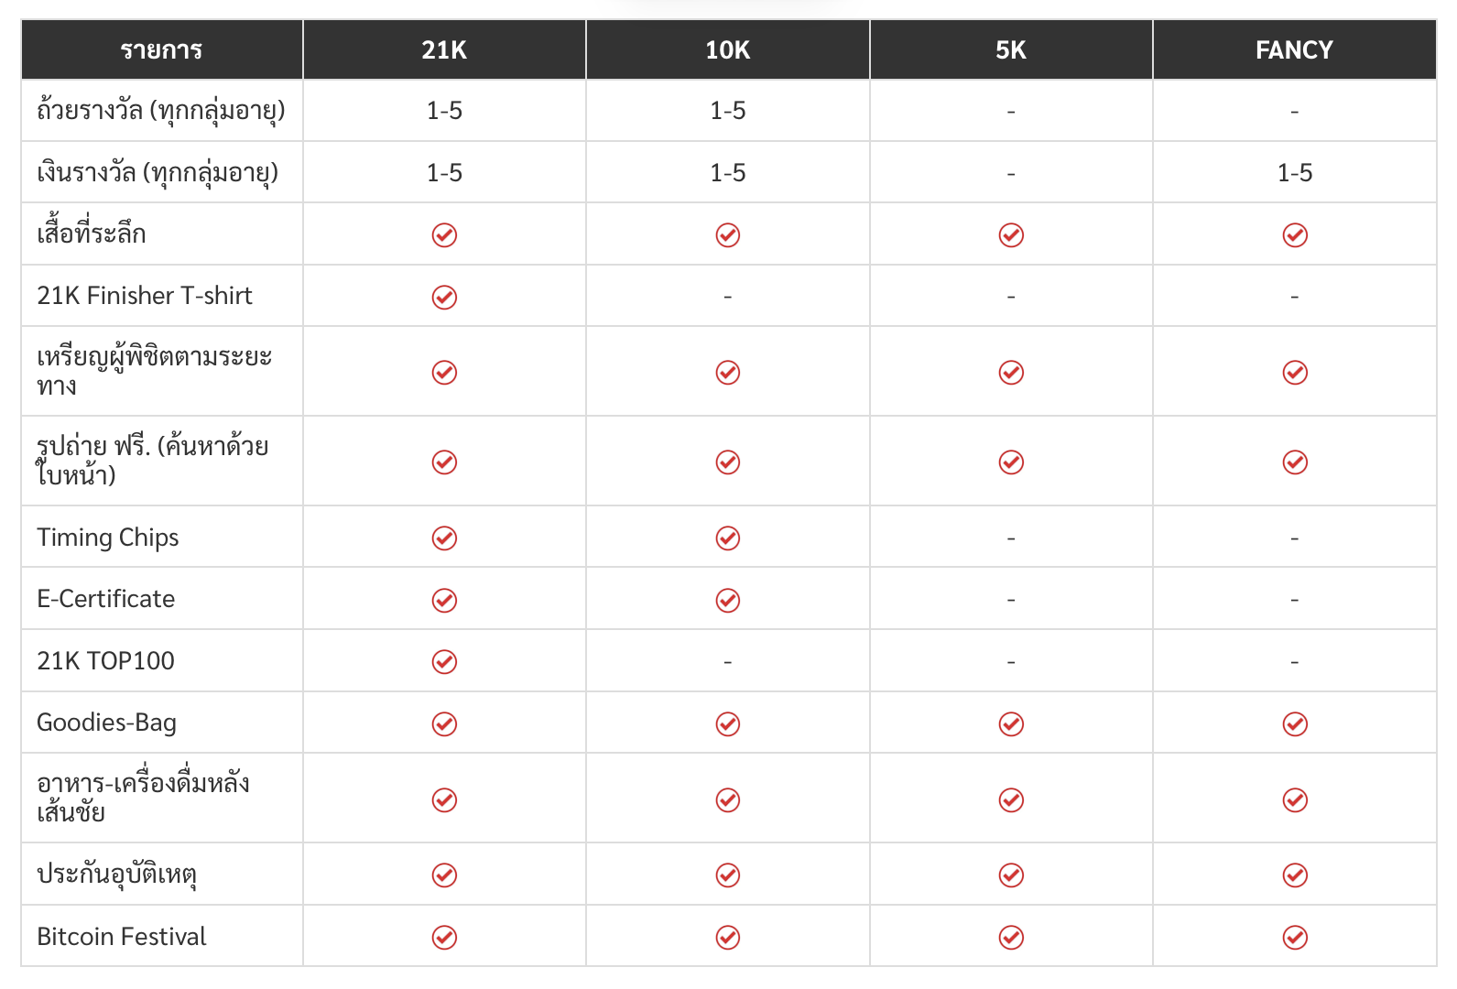This screenshot has width=1457, height=989.
Task: Click Goodies-Bag checkmark under FANCY
Action: pos(1295,724)
